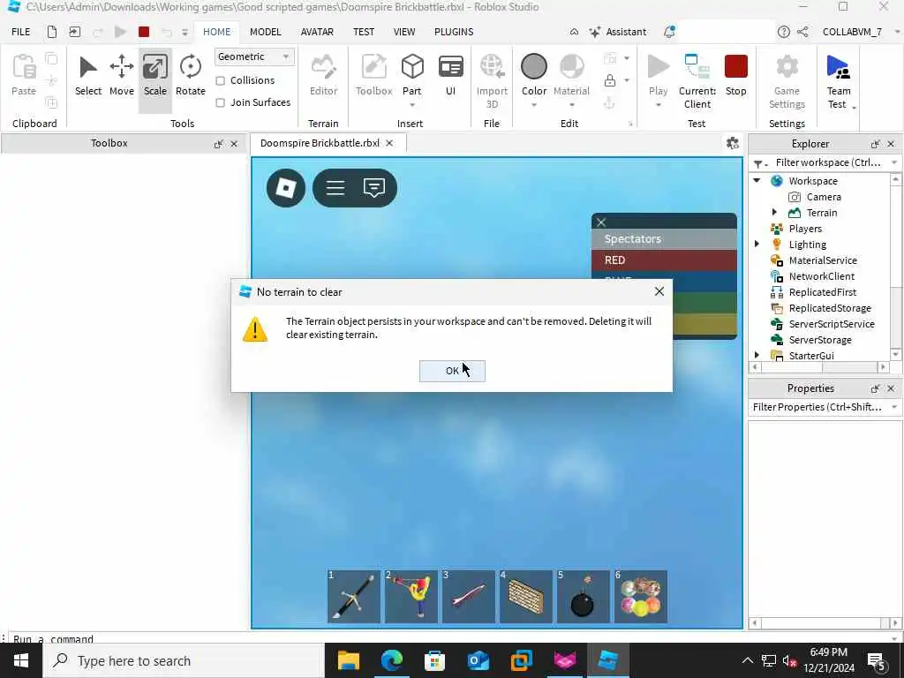The width and height of the screenshot is (904, 678).
Task: Open Filter workspace dropdown arrow
Action: pos(894,163)
